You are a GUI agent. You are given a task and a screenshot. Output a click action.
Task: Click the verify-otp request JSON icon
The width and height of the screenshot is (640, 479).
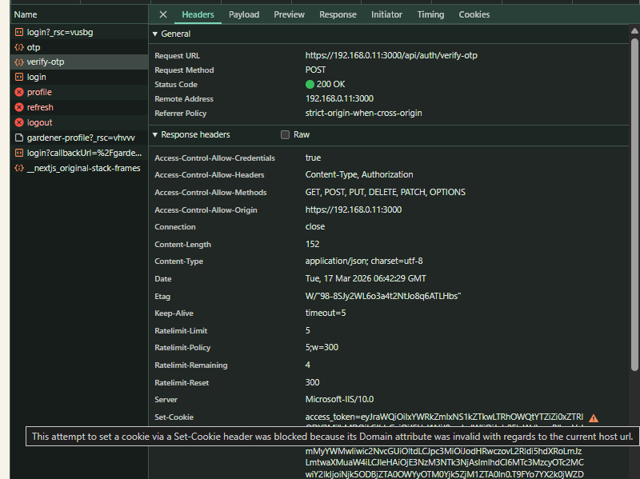point(19,62)
